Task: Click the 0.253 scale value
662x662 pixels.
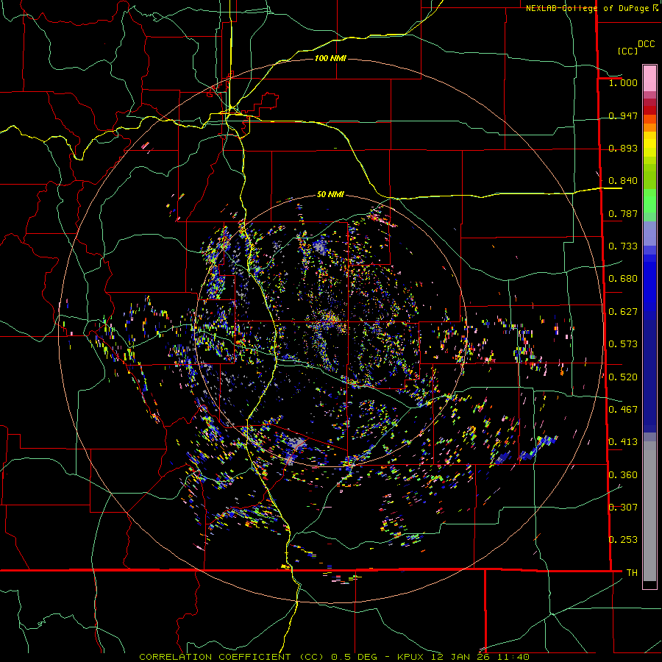Action: (623, 540)
